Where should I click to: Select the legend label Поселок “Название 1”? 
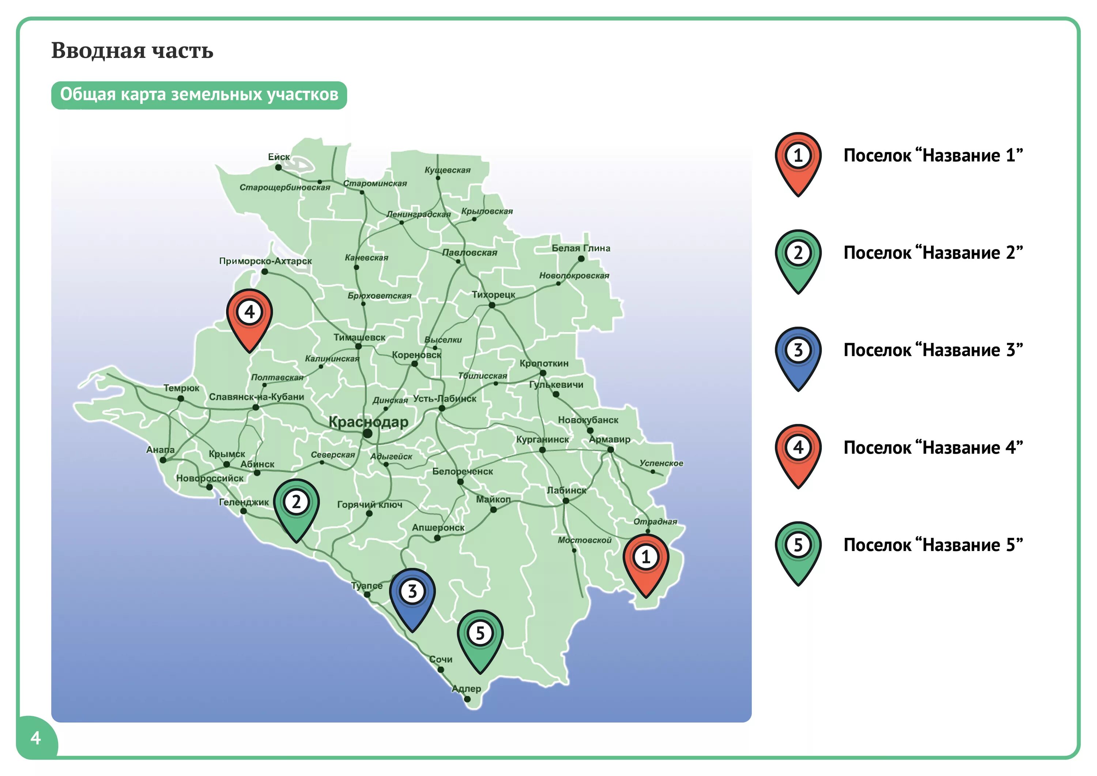tap(933, 155)
